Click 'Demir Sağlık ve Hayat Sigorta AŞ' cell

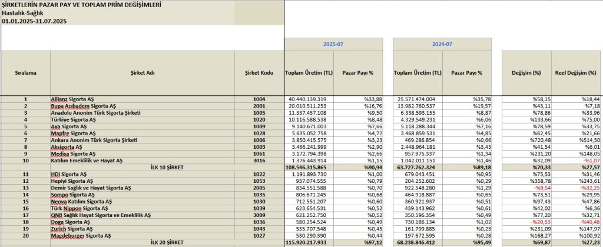(x=143, y=188)
